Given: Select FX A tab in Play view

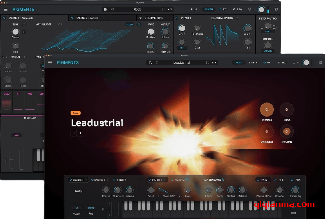Looking at the screenshot, I should coord(263,179).
